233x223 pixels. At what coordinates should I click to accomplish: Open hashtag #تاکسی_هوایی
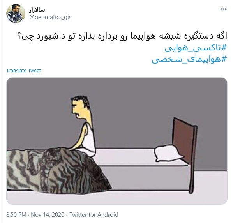tap(196, 48)
